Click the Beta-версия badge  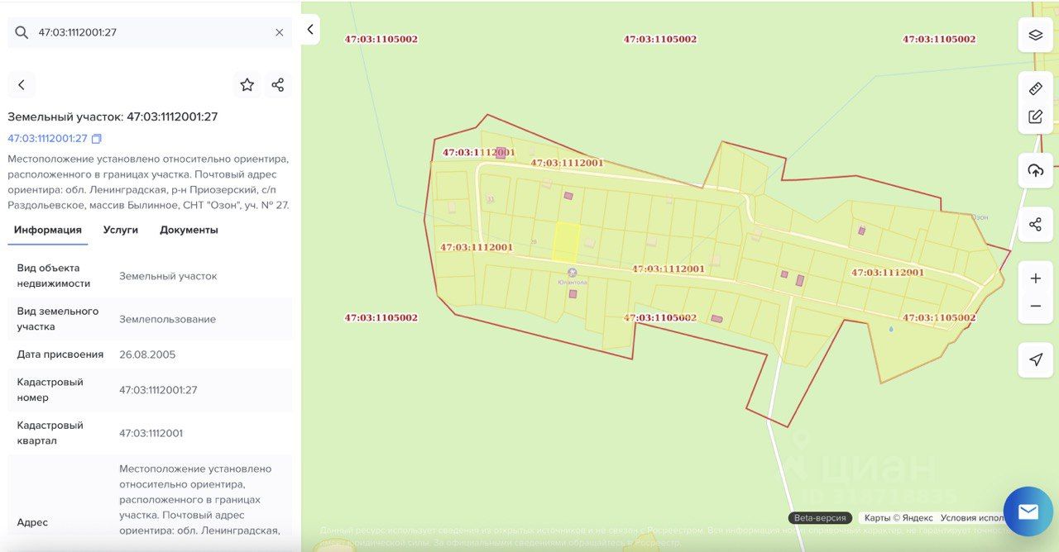(x=820, y=518)
